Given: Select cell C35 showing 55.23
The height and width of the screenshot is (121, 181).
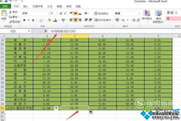Looking at the screenshot, I should coord(75,108).
